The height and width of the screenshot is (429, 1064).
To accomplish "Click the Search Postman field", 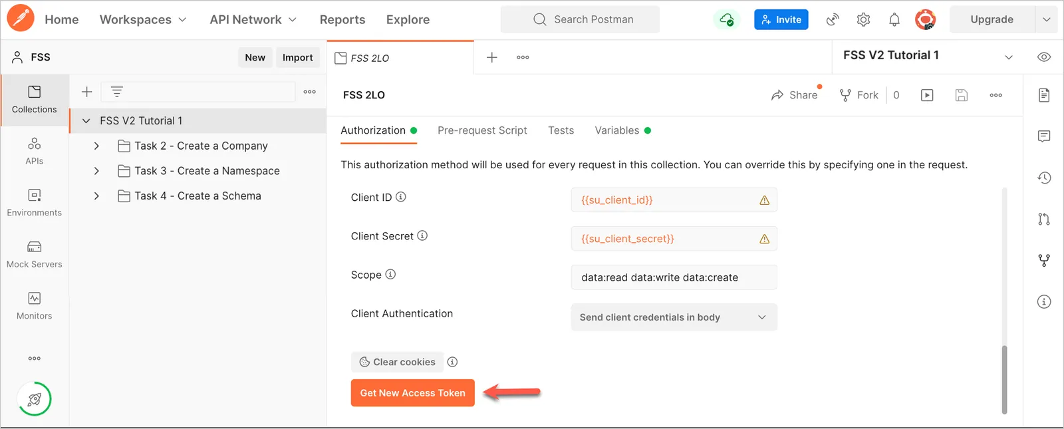I will [580, 20].
